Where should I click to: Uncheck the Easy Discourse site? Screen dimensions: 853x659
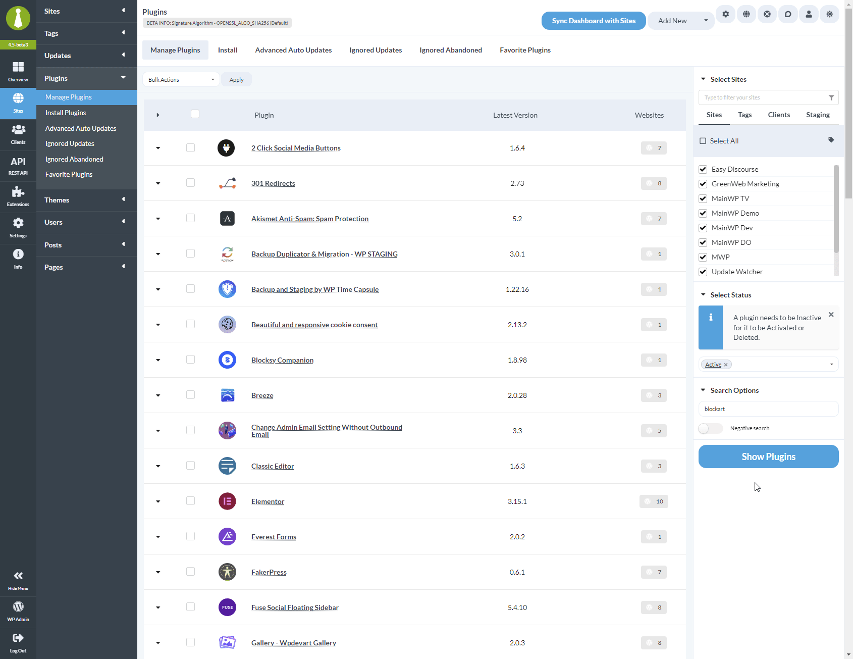[703, 169]
